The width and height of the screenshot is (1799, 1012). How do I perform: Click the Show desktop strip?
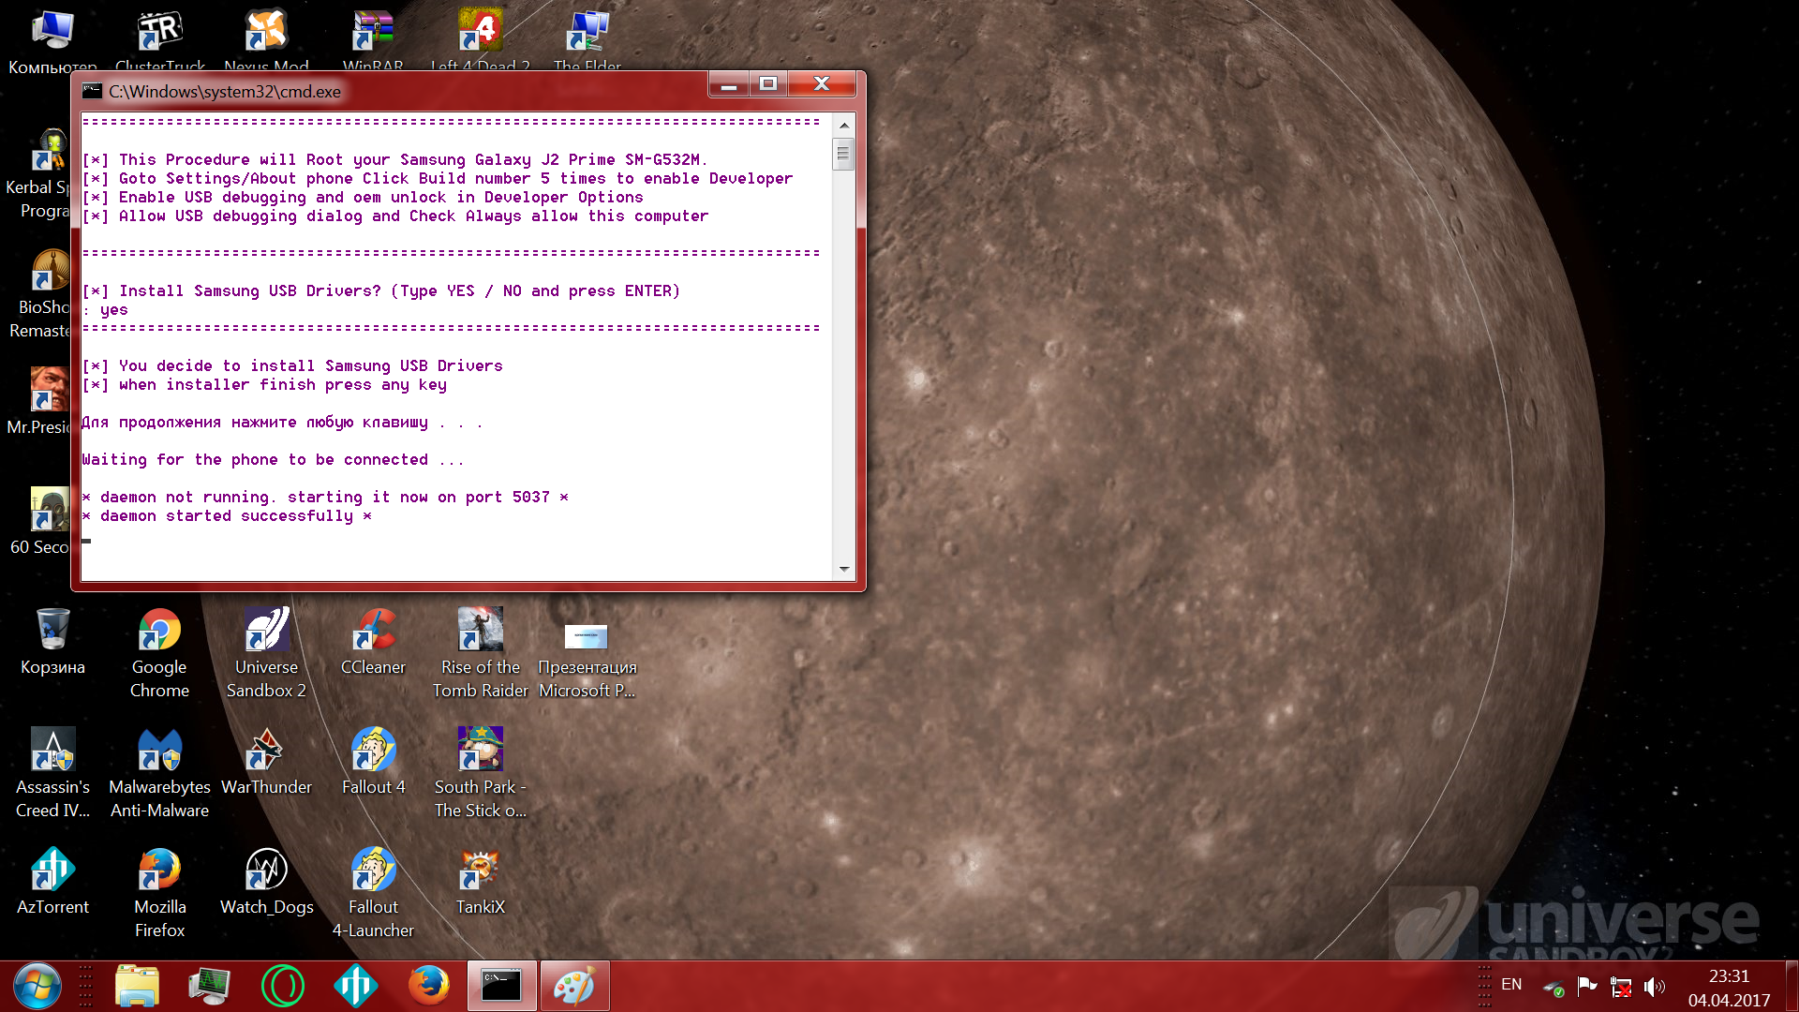tap(1792, 986)
